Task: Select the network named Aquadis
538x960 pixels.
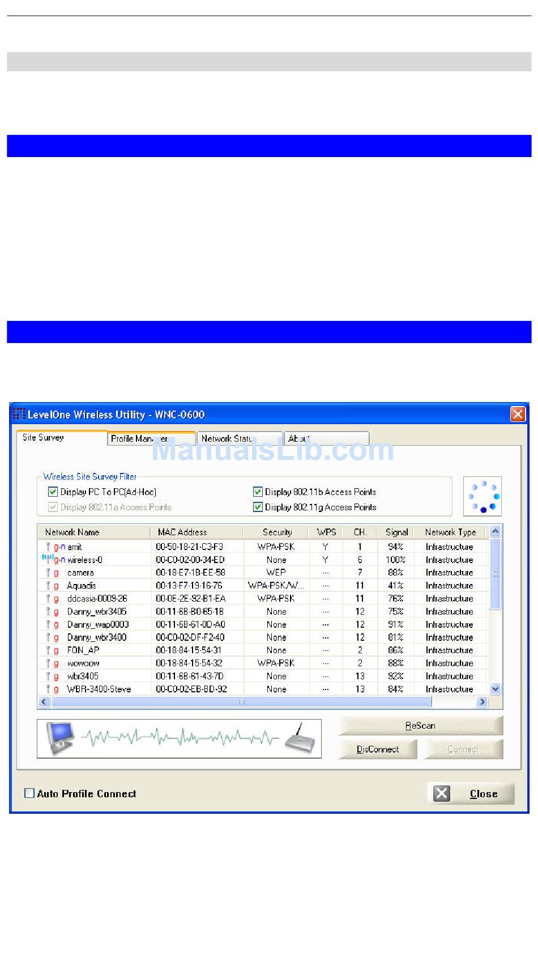Action: coord(82,586)
